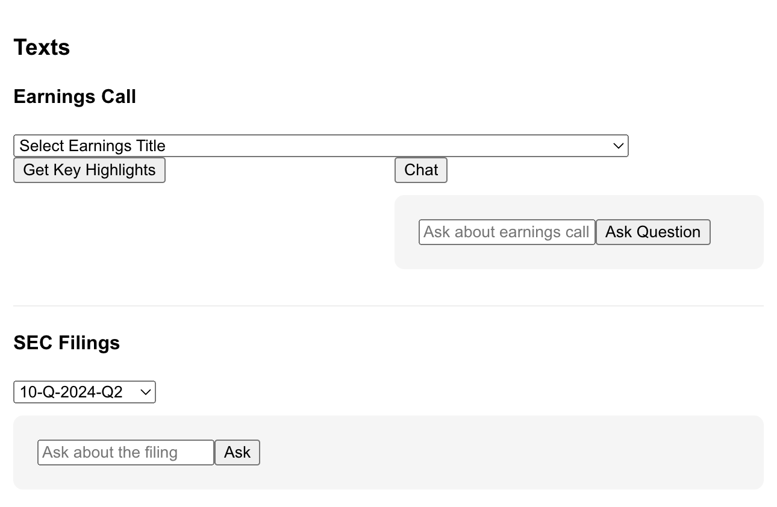Submit the SEC filing question
The width and height of the screenshot is (777, 507).
[237, 452]
